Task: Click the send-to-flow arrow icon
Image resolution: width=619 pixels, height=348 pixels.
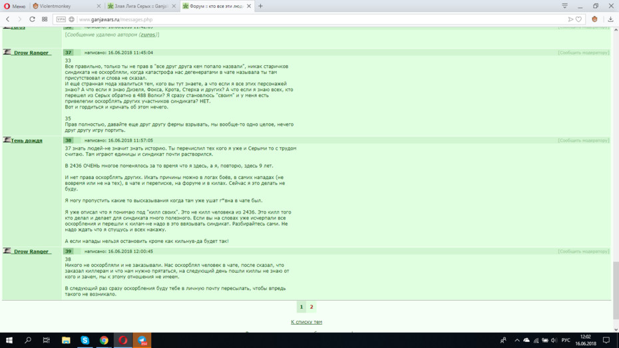Action: pos(570,19)
